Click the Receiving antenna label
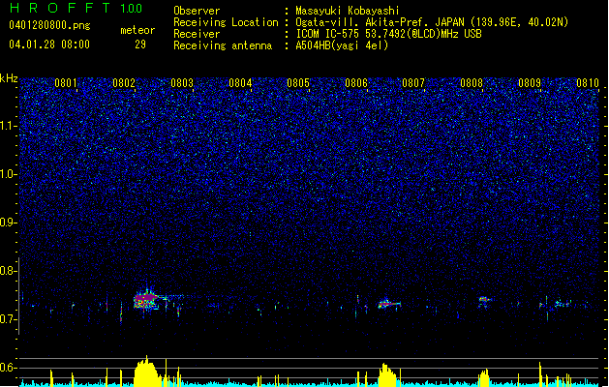Image resolution: width=609 pixels, height=387 pixels. (x=223, y=45)
